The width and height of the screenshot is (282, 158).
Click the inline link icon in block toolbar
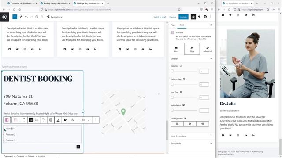point(83,120)
